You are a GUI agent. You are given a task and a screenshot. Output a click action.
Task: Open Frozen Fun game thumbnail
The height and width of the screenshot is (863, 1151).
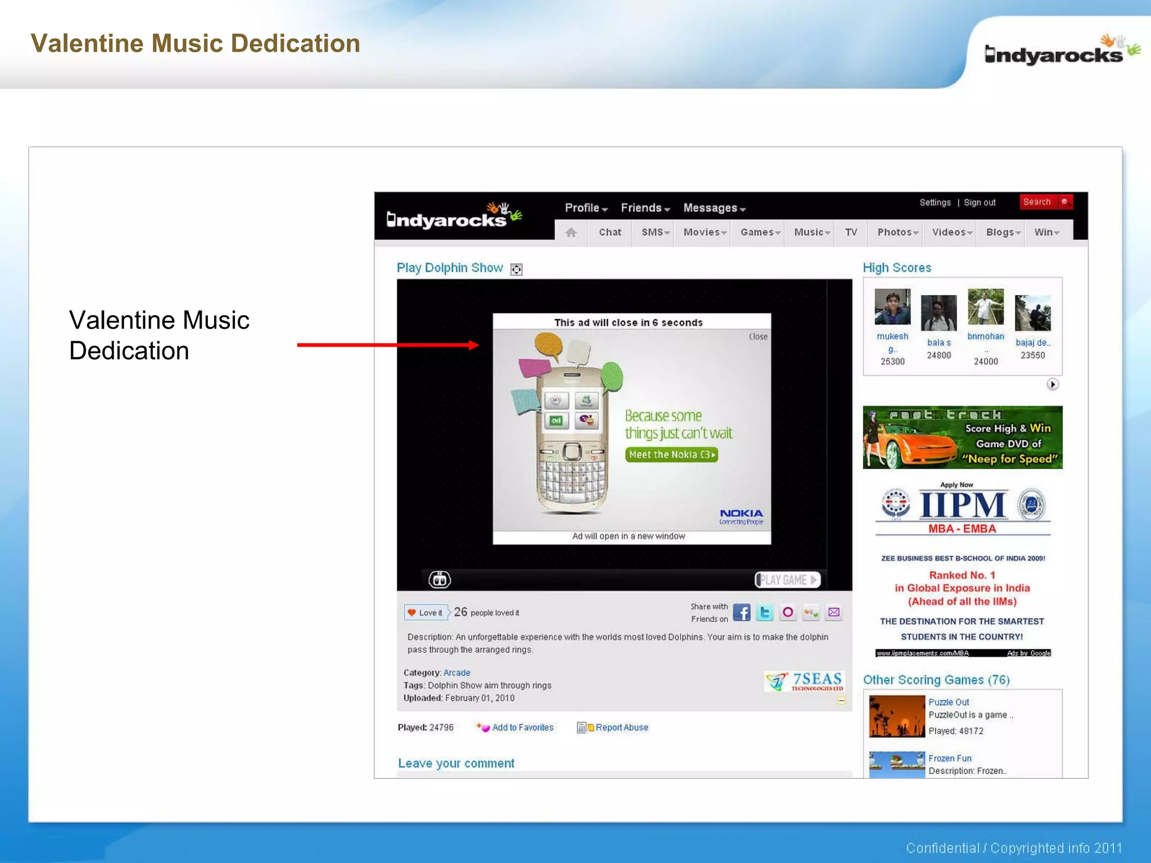pyautogui.click(x=896, y=765)
